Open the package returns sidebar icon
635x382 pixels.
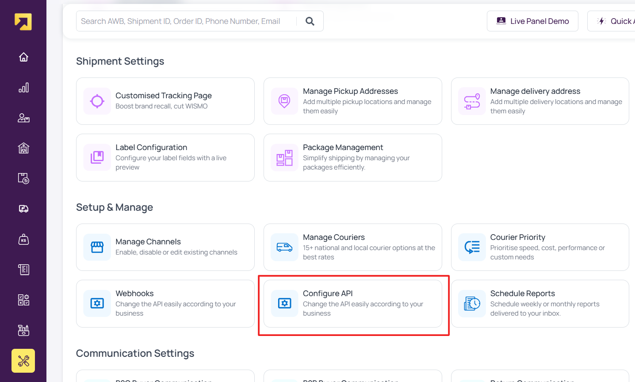[x=23, y=178]
